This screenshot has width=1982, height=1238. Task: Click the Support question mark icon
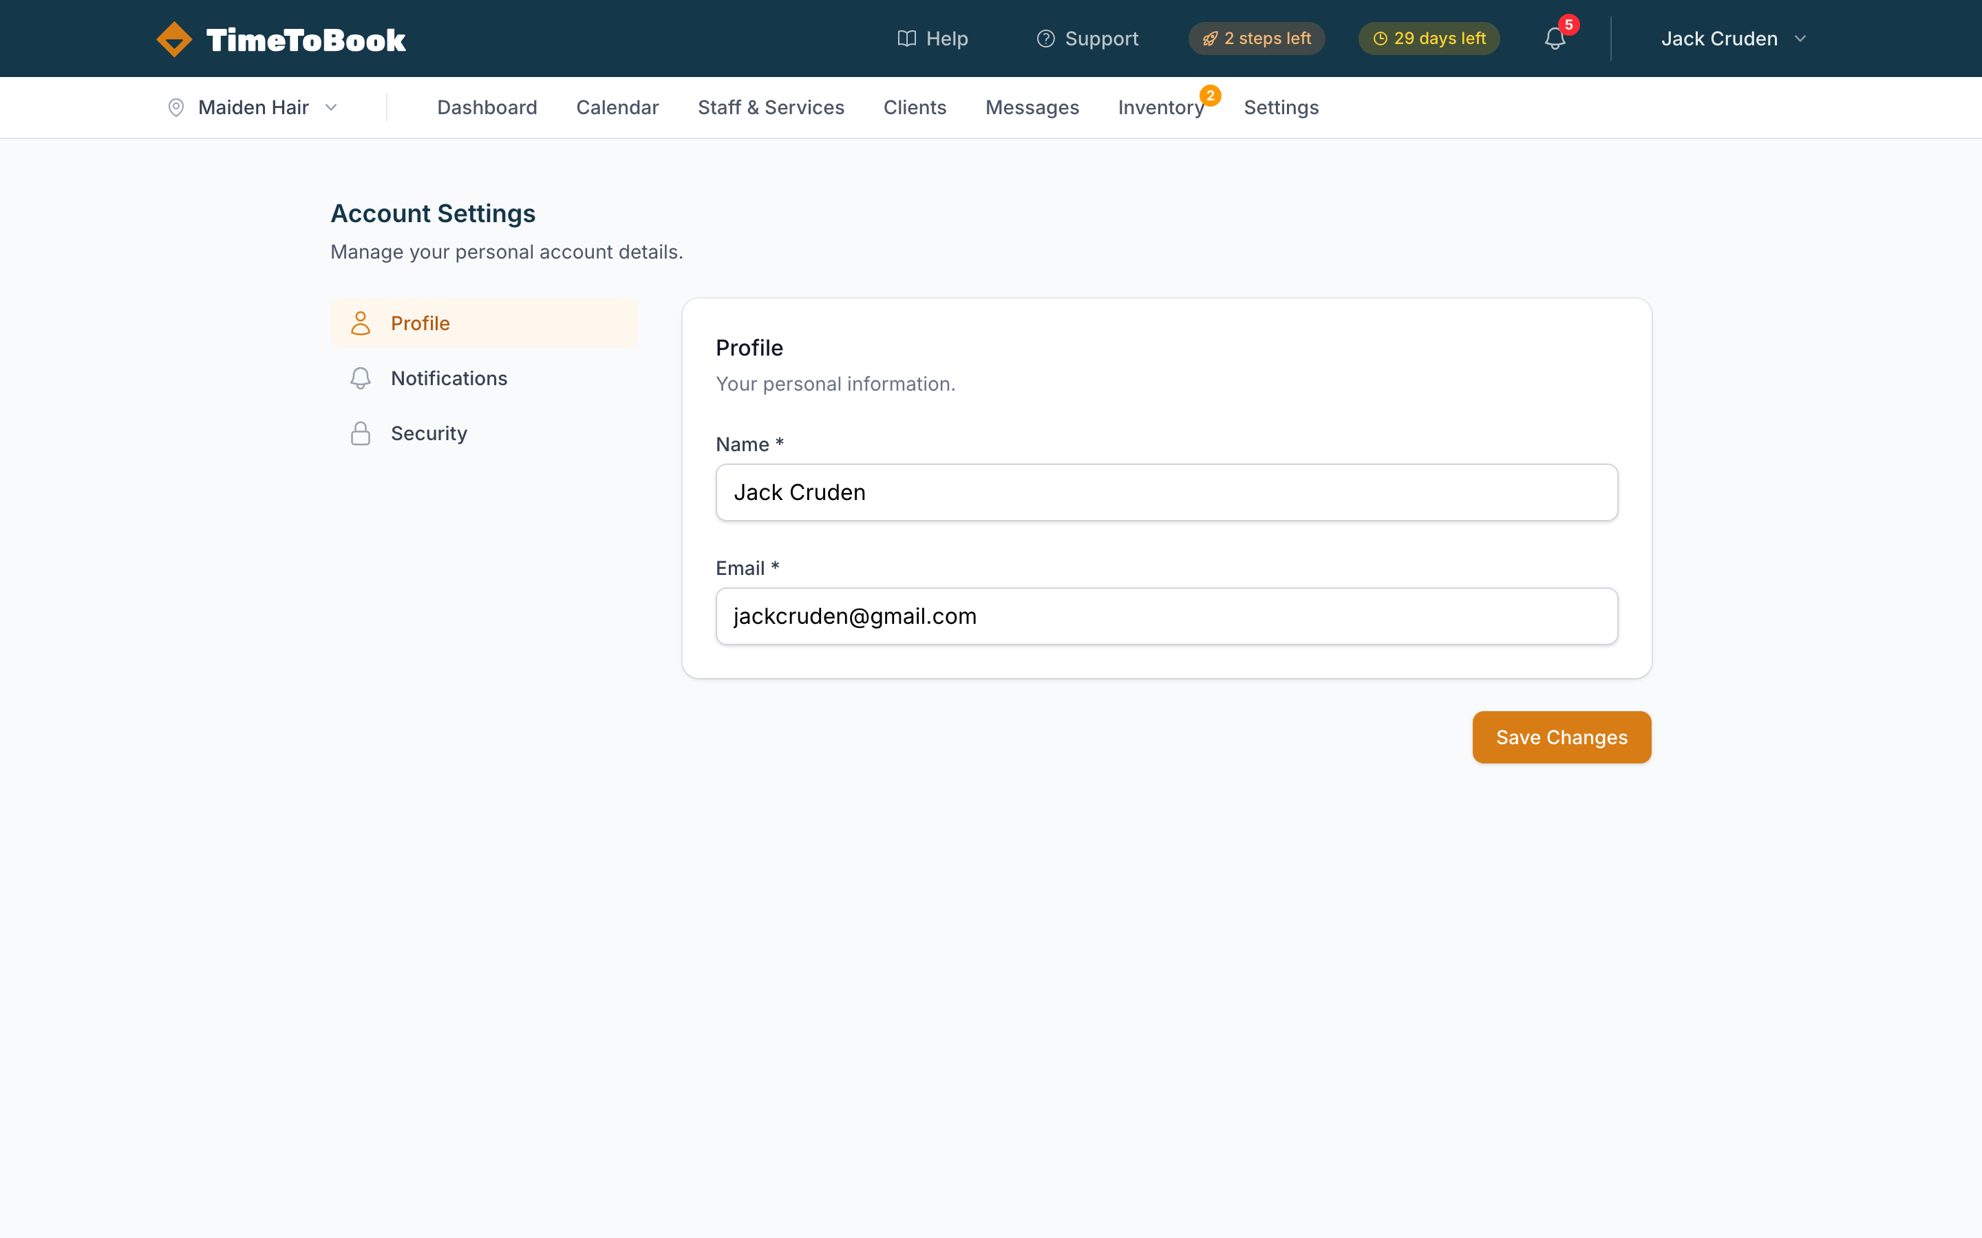pos(1046,39)
